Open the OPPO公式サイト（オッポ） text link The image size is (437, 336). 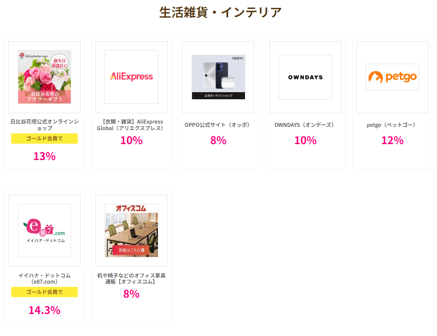point(218,125)
